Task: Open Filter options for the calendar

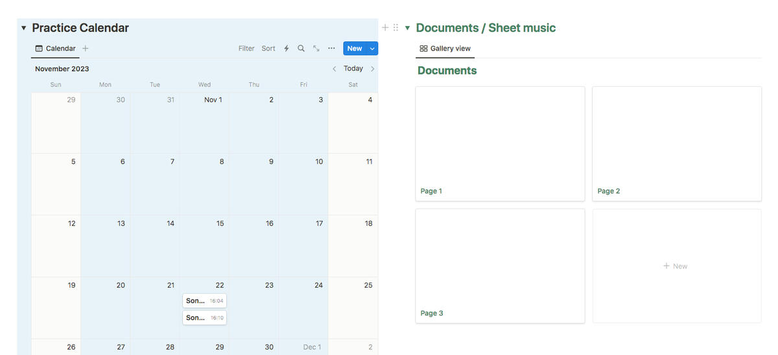Action: [246, 49]
